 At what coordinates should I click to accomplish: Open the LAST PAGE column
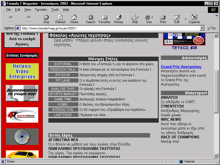tap(63, 115)
